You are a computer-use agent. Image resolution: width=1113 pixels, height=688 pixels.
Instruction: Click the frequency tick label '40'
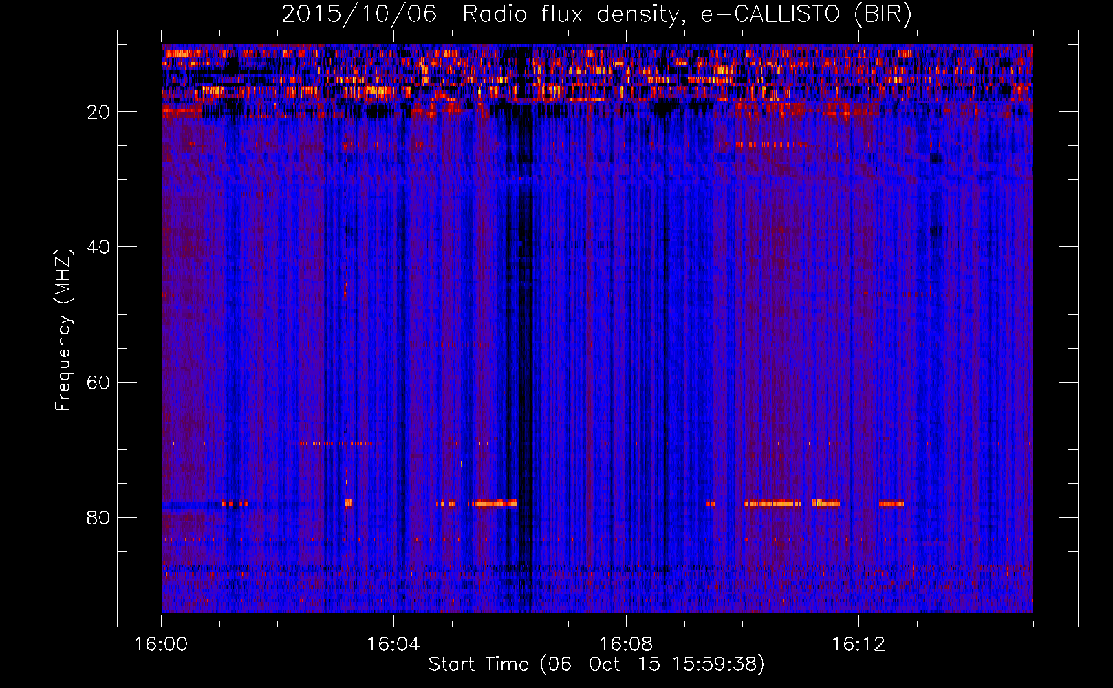click(99, 247)
